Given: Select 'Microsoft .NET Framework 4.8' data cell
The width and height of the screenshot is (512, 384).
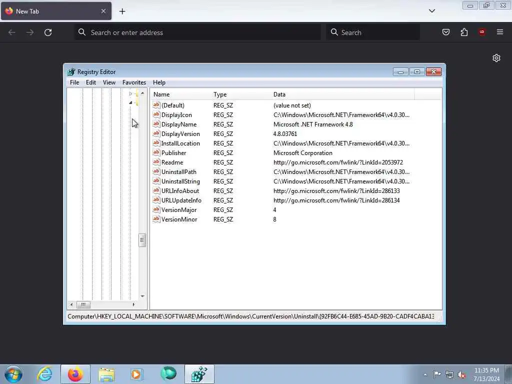Looking at the screenshot, I should click(313, 124).
